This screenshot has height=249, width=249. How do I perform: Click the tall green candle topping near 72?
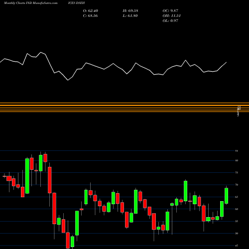click(x=186, y=191)
